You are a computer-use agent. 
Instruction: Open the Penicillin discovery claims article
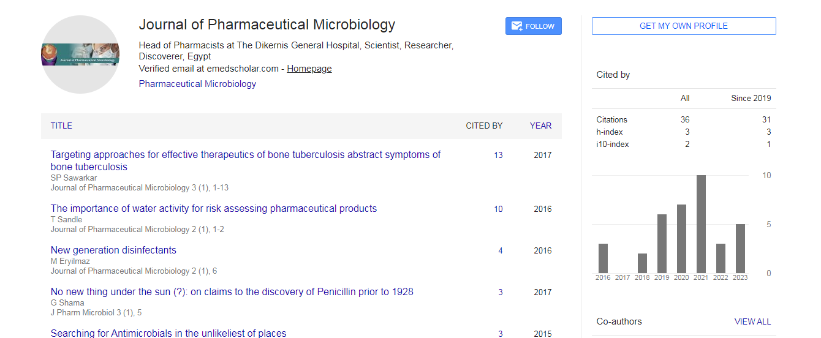coord(232,292)
